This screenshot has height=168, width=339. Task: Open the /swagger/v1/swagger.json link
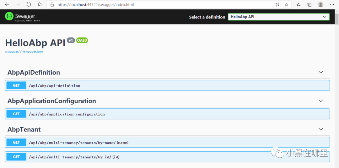click(24, 52)
